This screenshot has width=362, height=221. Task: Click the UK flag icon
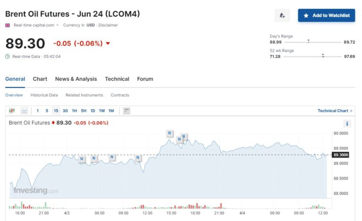click(x=8, y=25)
